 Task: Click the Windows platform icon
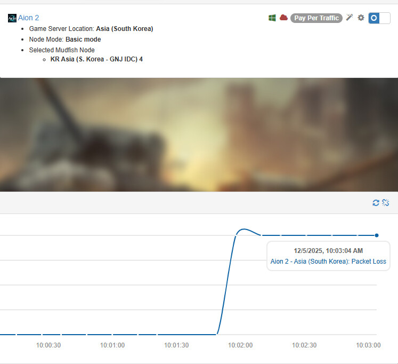tap(272, 18)
